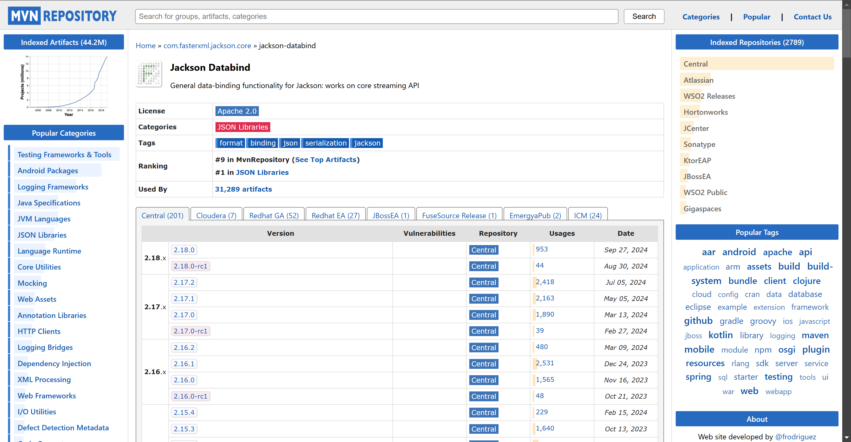This screenshot has height=442, width=851.
Task: Switch to the Cloudera (7) tab
Action: tap(216, 215)
